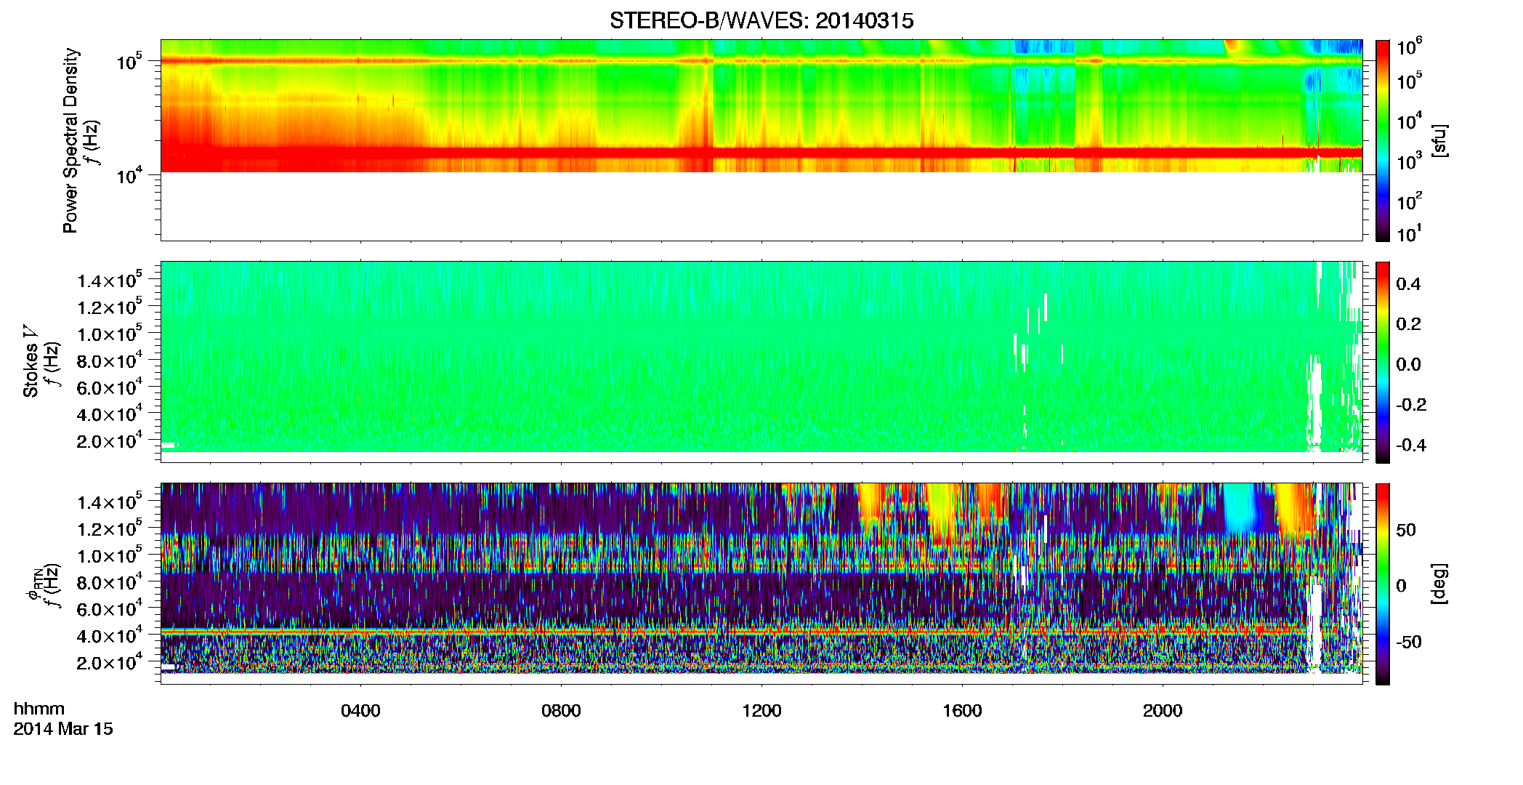This screenshot has width=1523, height=785.
Task: Click the [sfu] colorbar unit label
Action: [1439, 140]
